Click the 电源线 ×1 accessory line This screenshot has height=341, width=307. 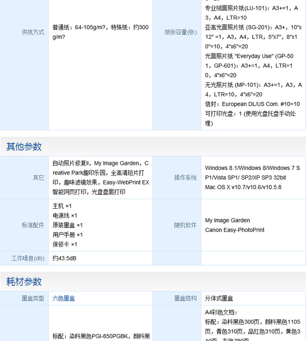65,216
